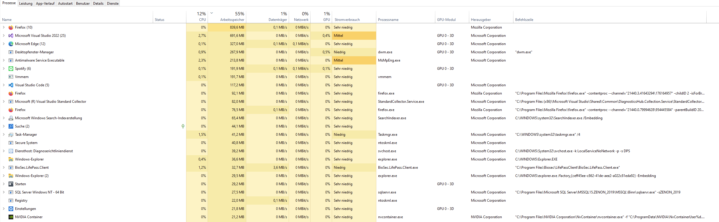Switch to the Leistung tab
This screenshot has width=719, height=222.
tap(26, 4)
